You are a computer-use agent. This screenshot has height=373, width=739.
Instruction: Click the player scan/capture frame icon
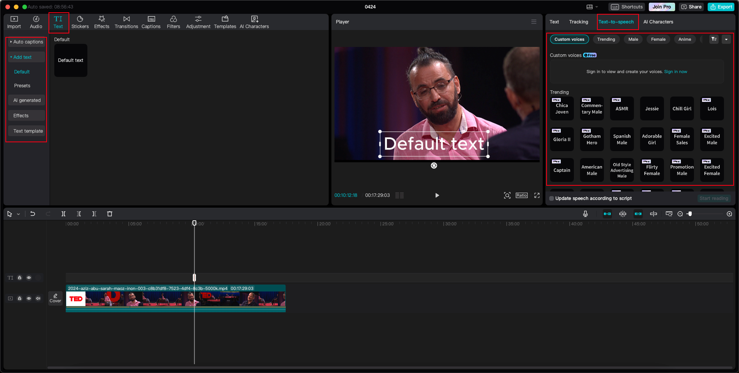(507, 195)
